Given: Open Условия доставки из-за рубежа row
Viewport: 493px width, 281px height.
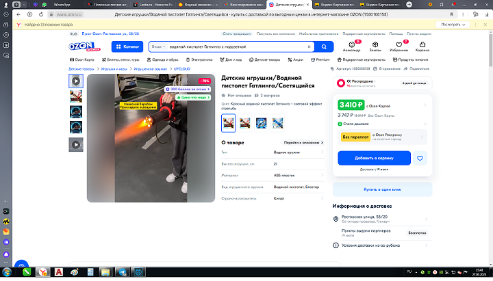Looking at the screenshot, I should [x=382, y=245].
